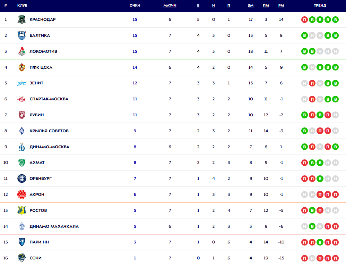Click the ОЧКИ points column header
346x266 pixels.
(135, 6)
